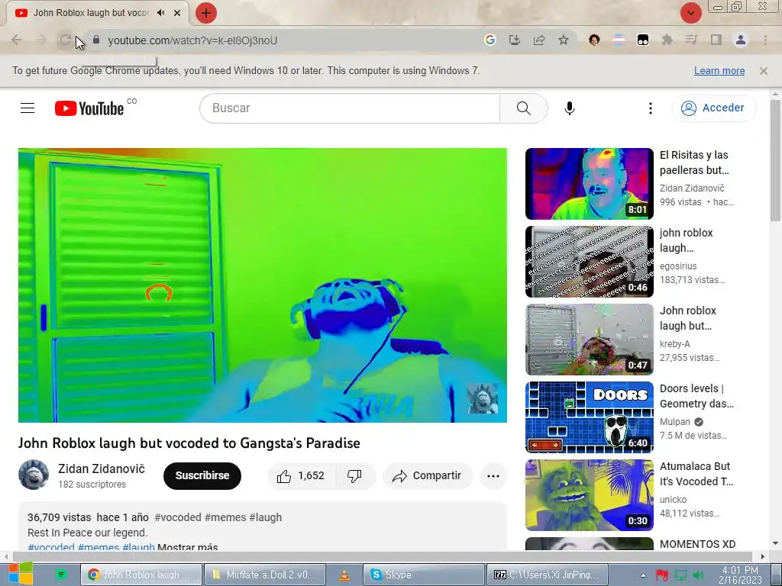Show hidden system tray icons

643,575
